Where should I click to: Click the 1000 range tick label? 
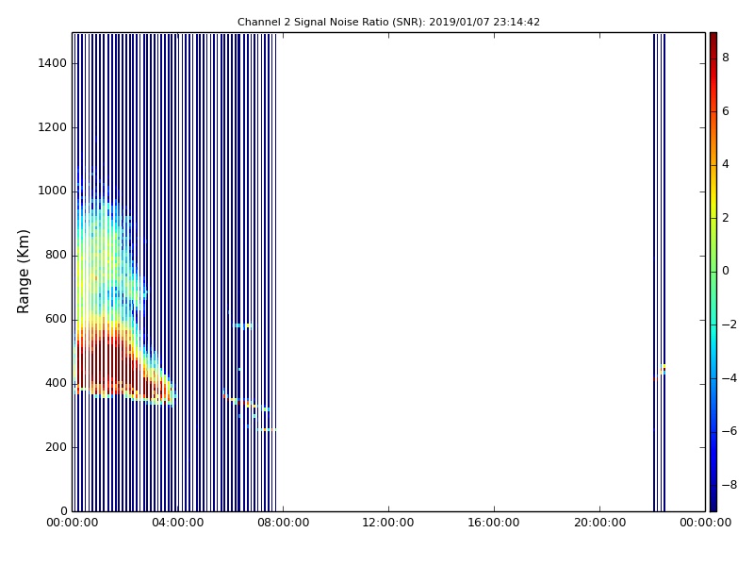[53, 191]
